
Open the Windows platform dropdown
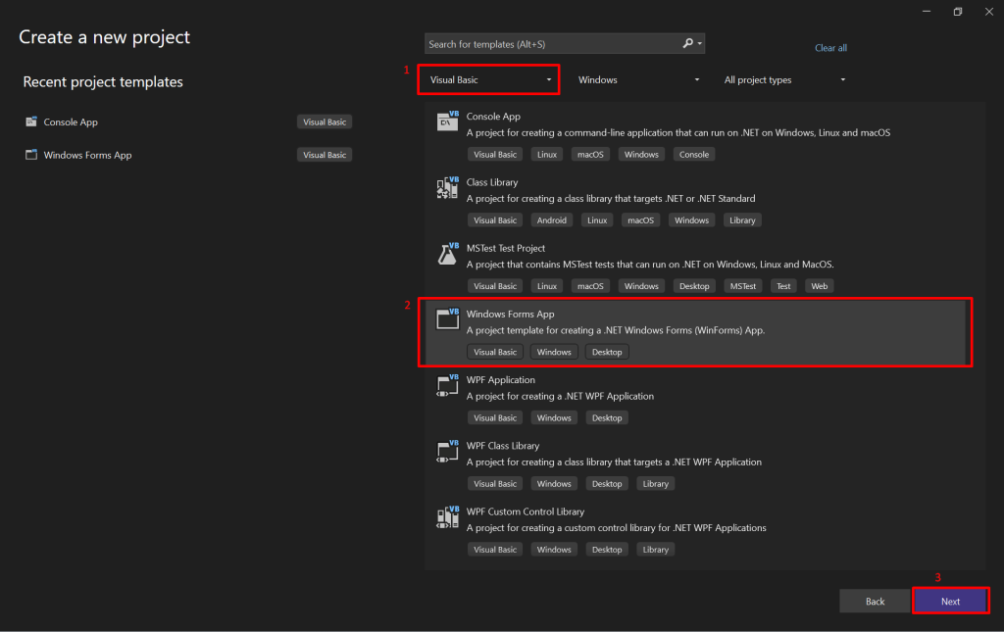[x=638, y=80]
